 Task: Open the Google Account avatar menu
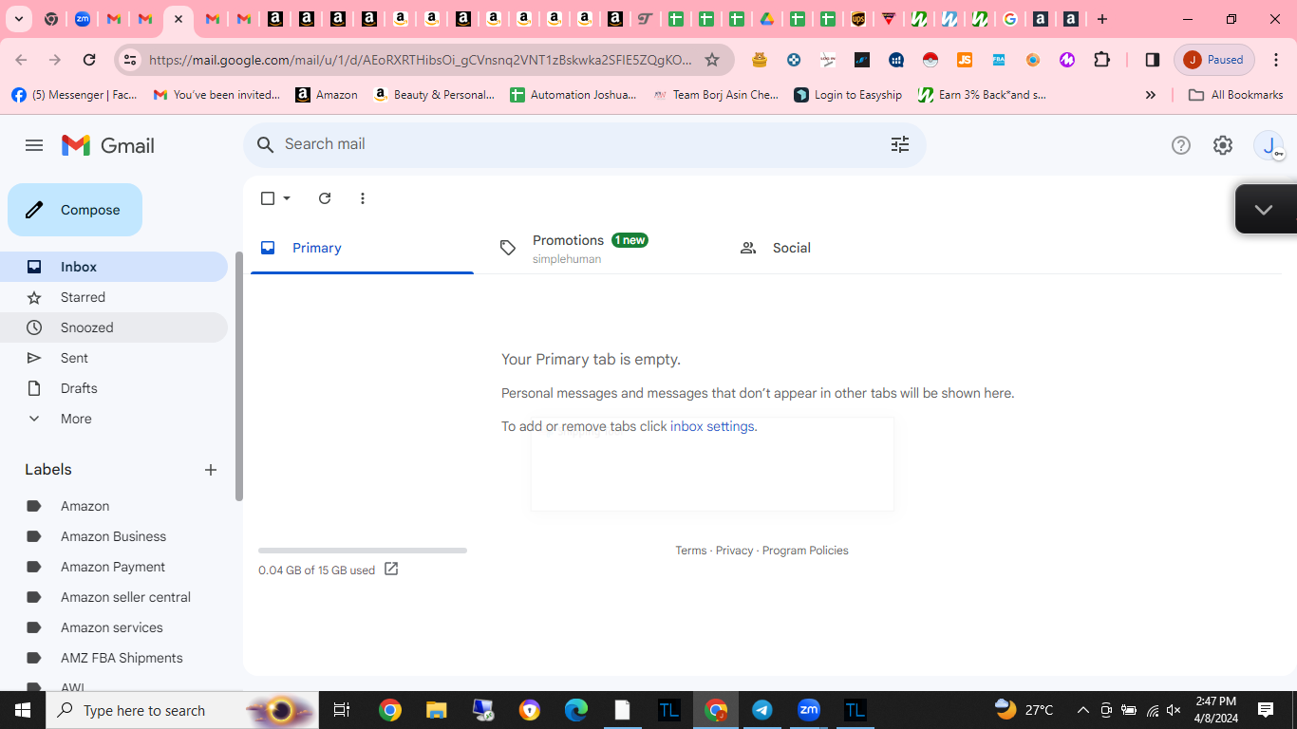(1269, 145)
